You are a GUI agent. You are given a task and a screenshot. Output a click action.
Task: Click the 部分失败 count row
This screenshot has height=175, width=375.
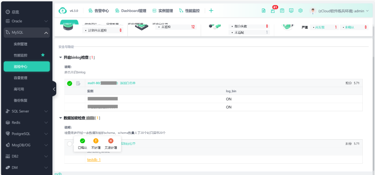click(249, 26)
